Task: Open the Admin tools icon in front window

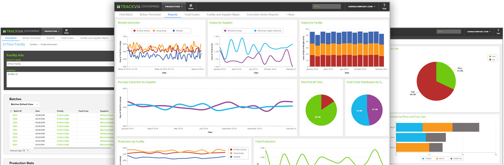Action: click(191, 7)
